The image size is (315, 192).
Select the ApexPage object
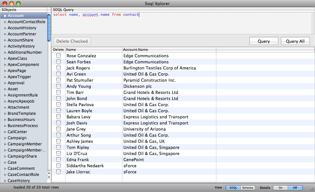click(x=17, y=70)
